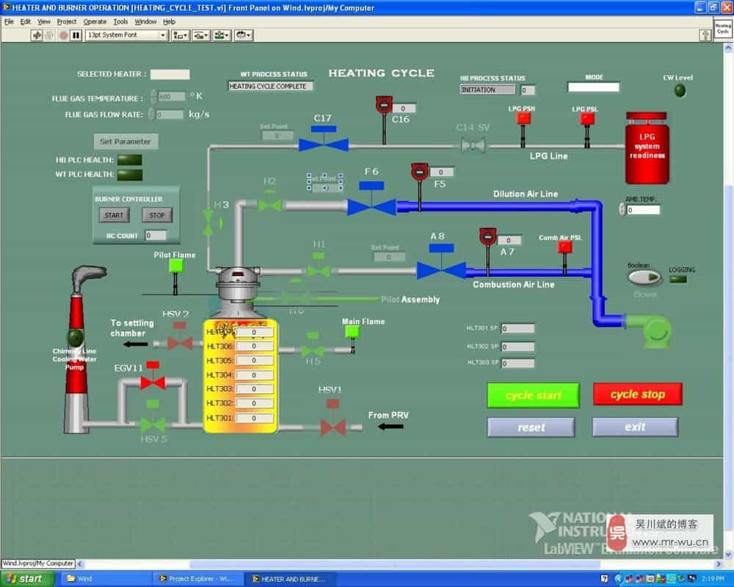734x587 pixels.
Task: Click the HB PLC HEALTH LED
Action: 130,160
